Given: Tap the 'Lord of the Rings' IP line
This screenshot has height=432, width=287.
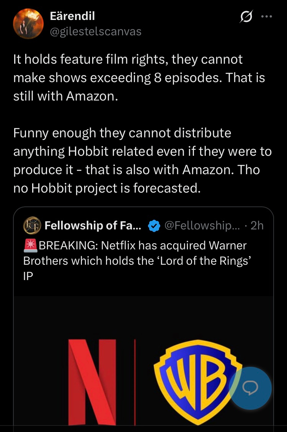Looking at the screenshot, I should pos(137,268).
